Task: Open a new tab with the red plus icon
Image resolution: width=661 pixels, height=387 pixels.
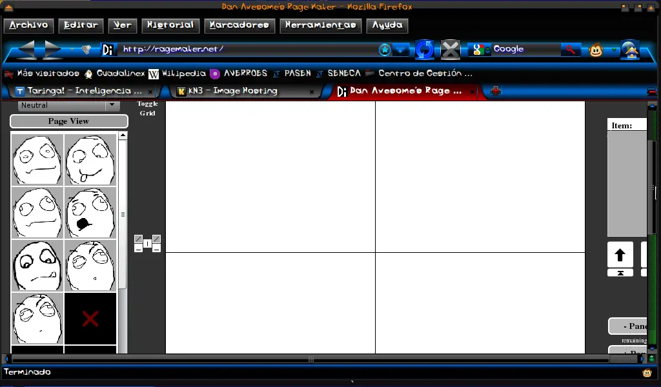Action: tap(496, 91)
